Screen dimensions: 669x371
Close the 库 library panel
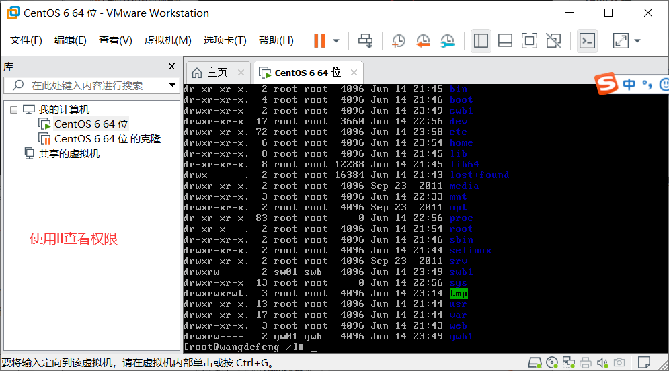click(171, 66)
